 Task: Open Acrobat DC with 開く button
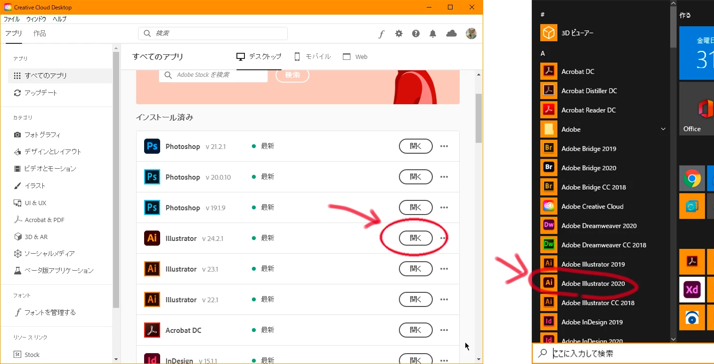pos(416,330)
